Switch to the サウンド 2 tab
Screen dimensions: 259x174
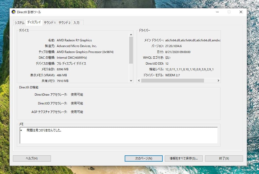(x=64, y=22)
